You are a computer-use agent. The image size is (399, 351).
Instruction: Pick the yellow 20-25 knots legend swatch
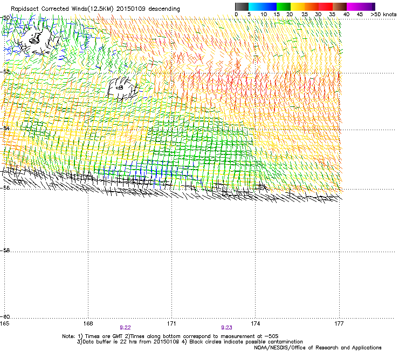coord(298,6)
